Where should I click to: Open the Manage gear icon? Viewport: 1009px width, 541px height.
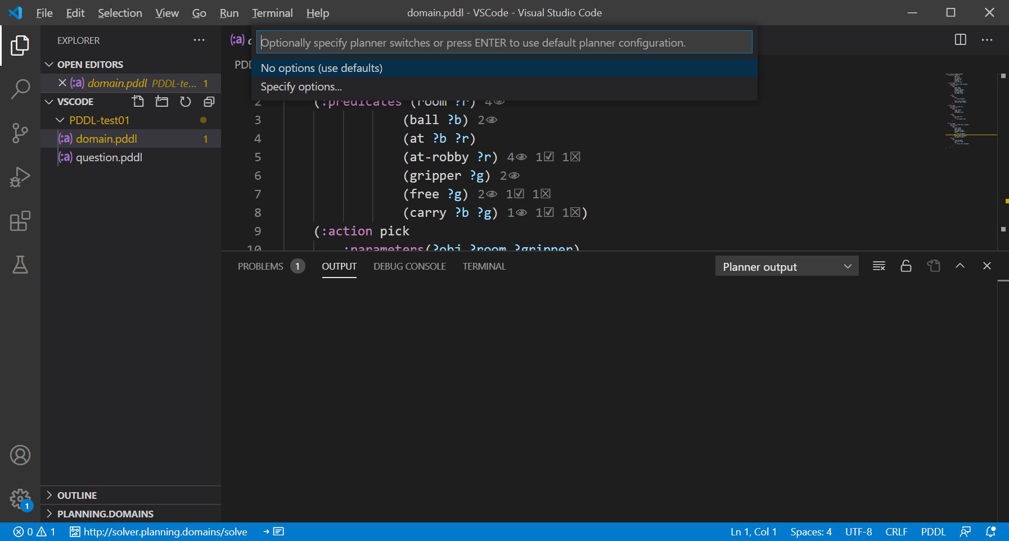(20, 499)
